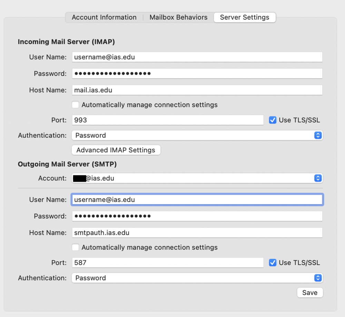Focus the incoming mail server Password field

tap(197, 73)
